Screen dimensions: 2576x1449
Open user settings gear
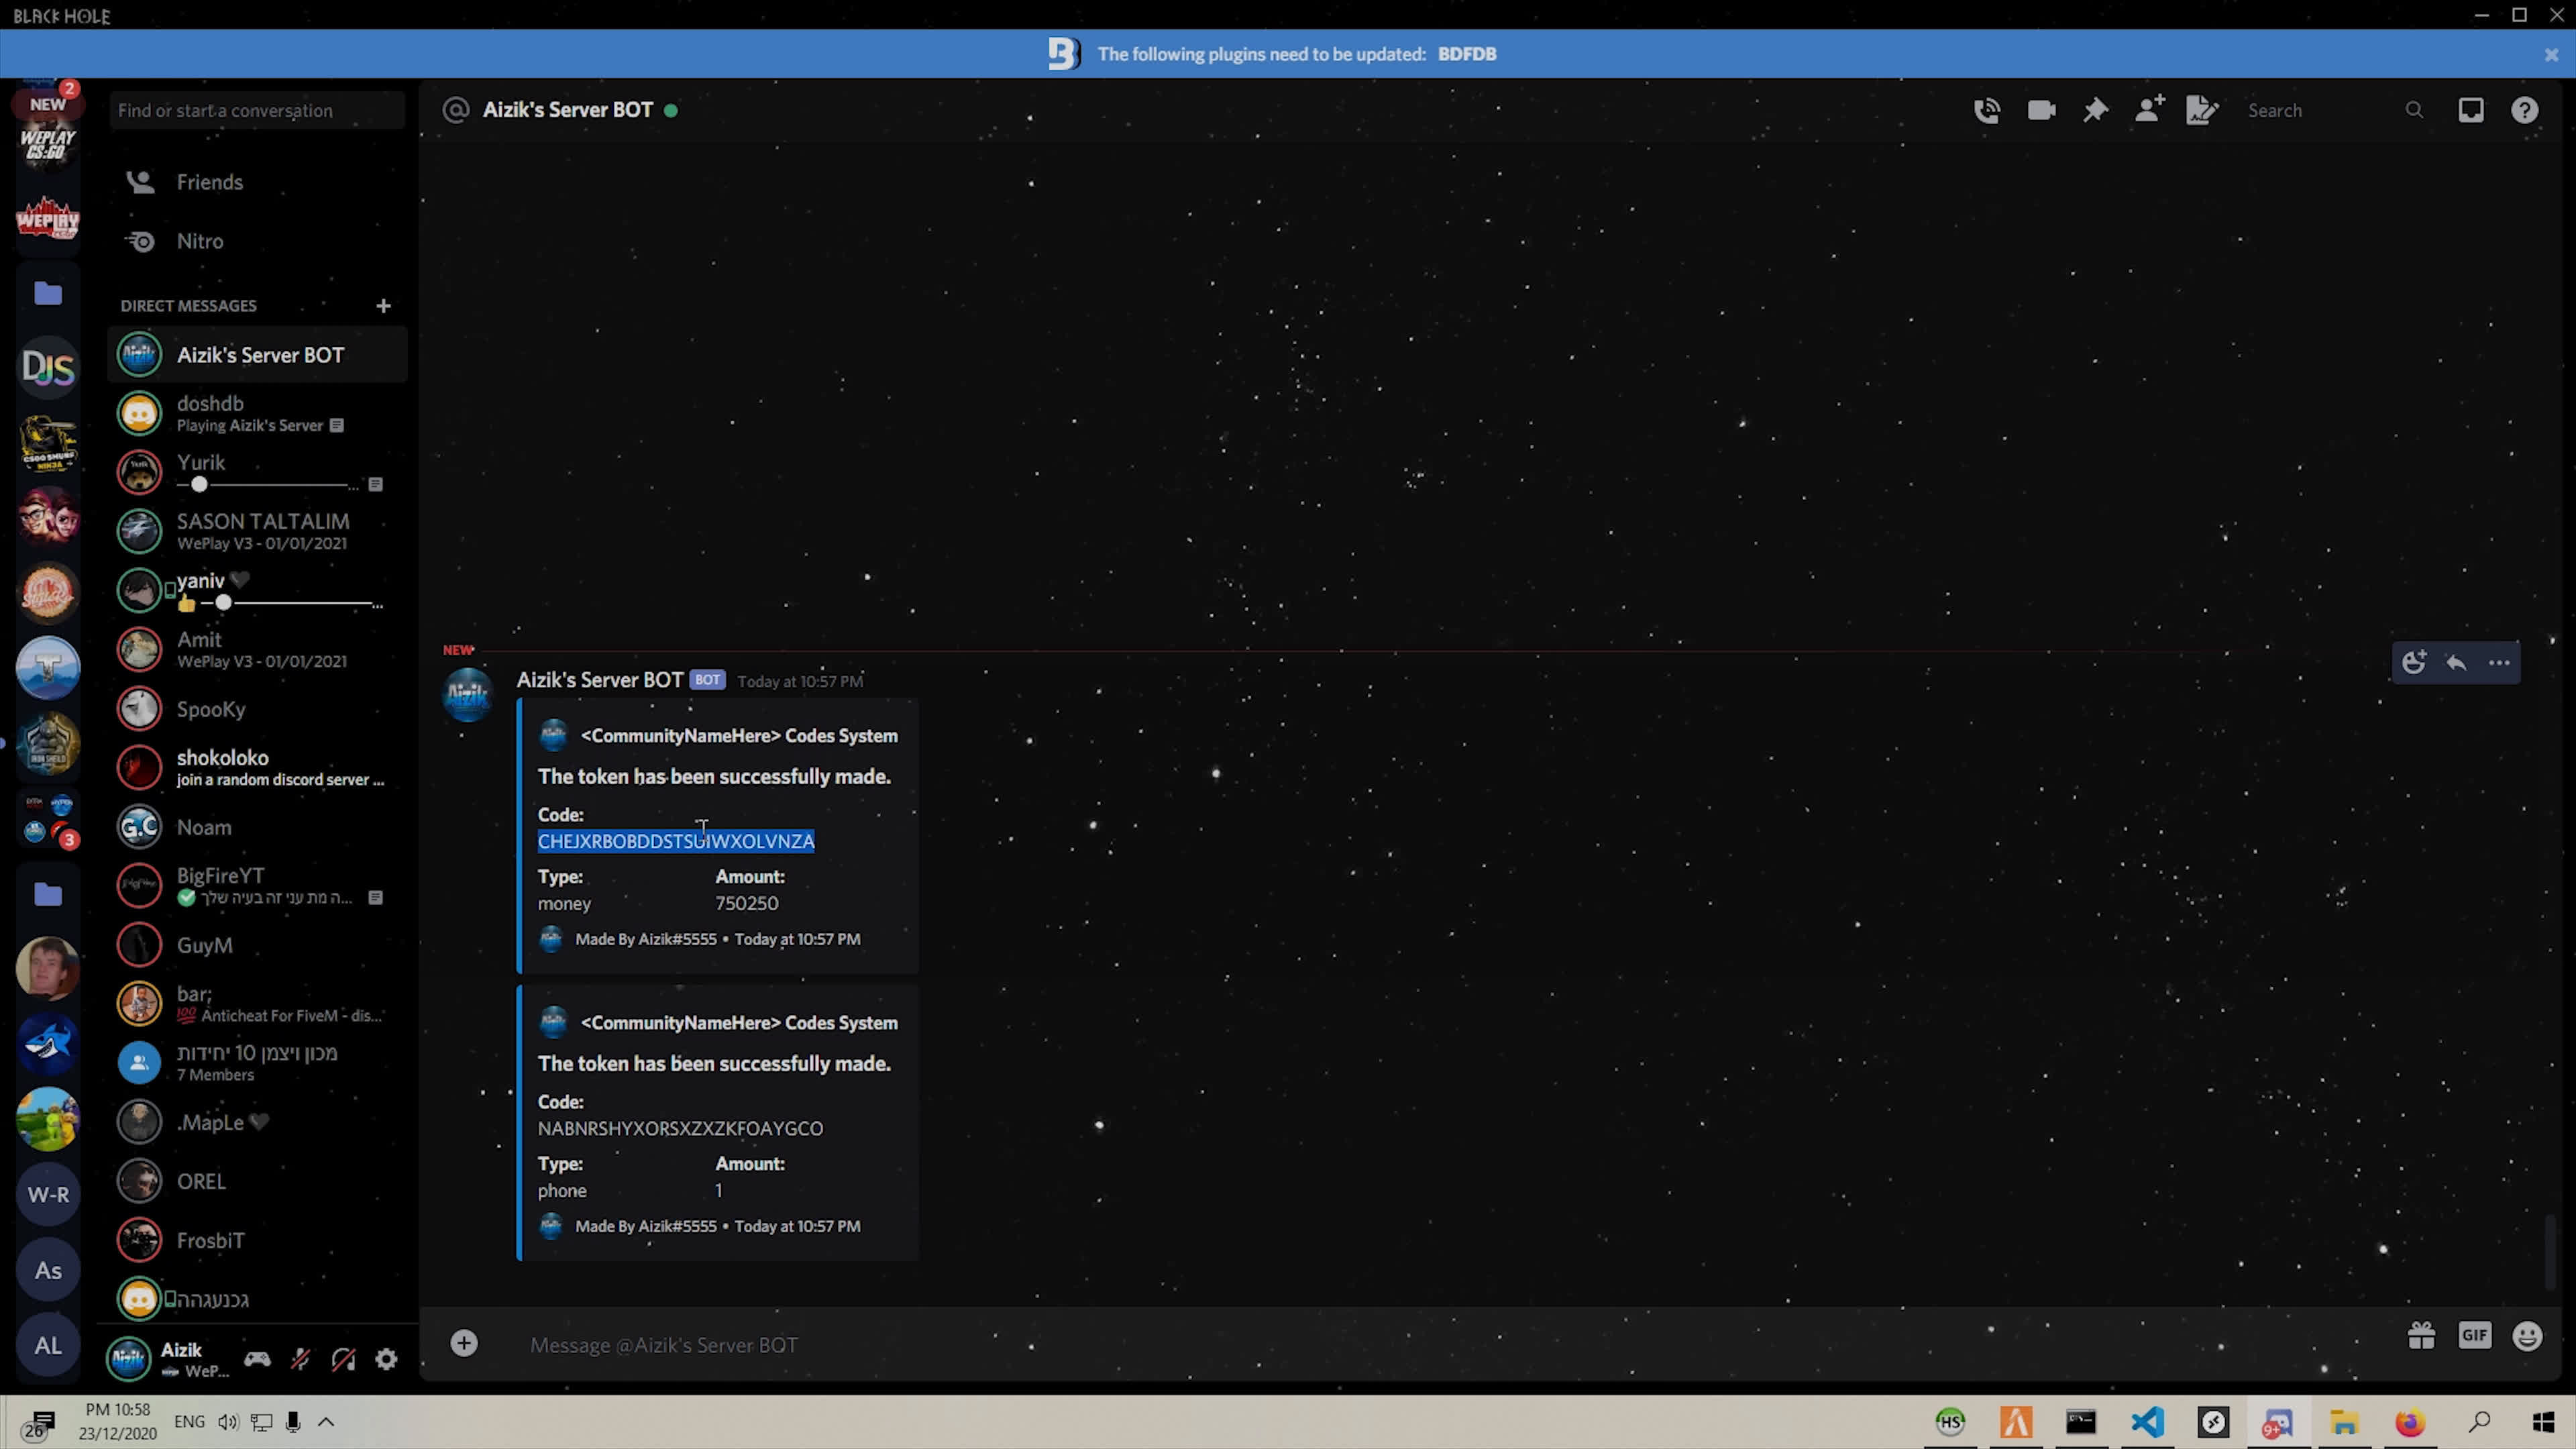click(x=386, y=1359)
